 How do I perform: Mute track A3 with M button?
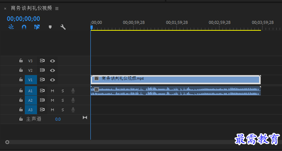52,110
